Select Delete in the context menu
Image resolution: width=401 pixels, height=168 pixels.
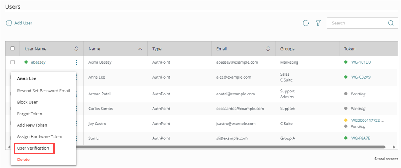[23, 160]
